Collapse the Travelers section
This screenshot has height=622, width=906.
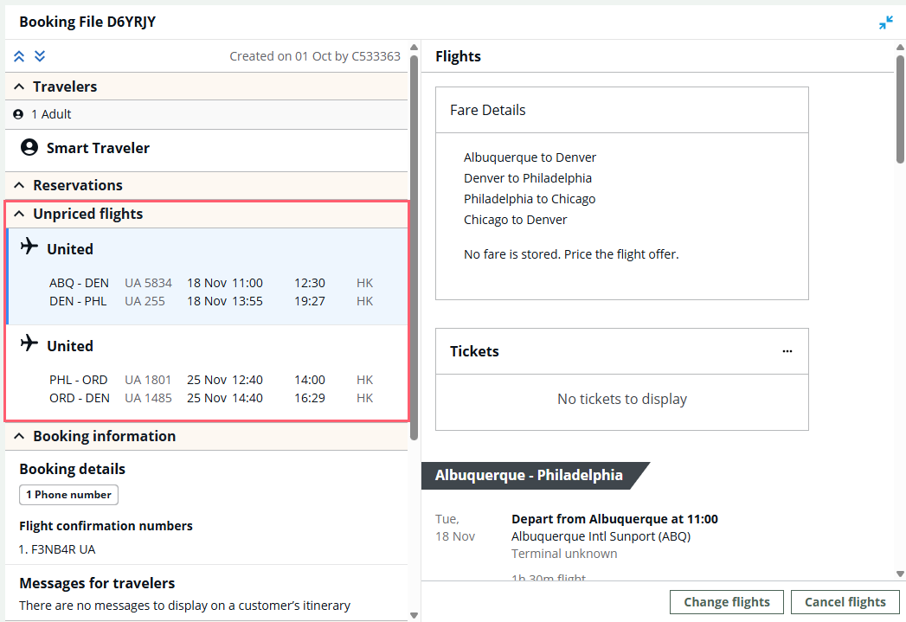pyautogui.click(x=19, y=87)
